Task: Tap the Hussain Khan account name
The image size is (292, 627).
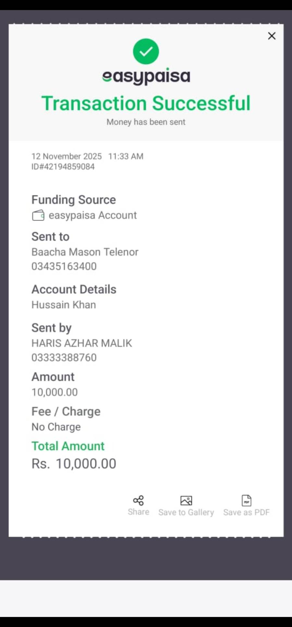Action: 64,305
